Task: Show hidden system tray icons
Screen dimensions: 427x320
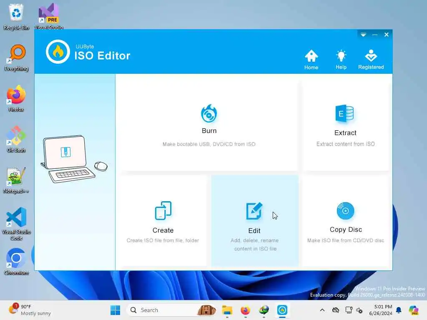Action: pyautogui.click(x=322, y=310)
